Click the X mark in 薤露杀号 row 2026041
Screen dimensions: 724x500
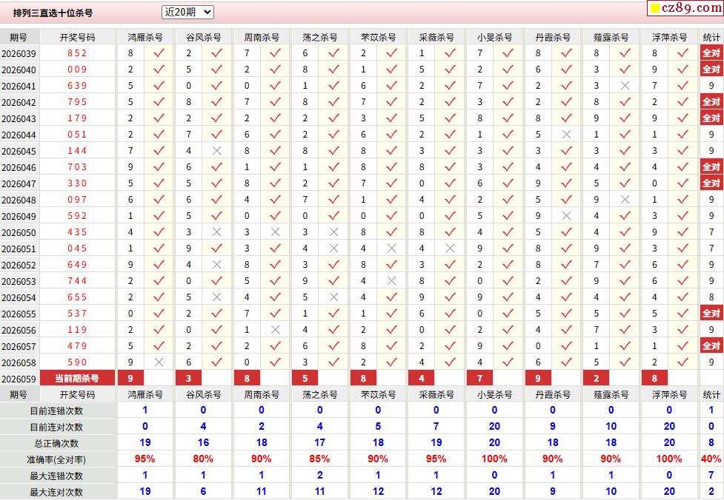(x=625, y=86)
